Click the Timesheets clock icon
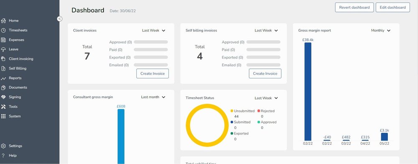 click(x=3, y=30)
